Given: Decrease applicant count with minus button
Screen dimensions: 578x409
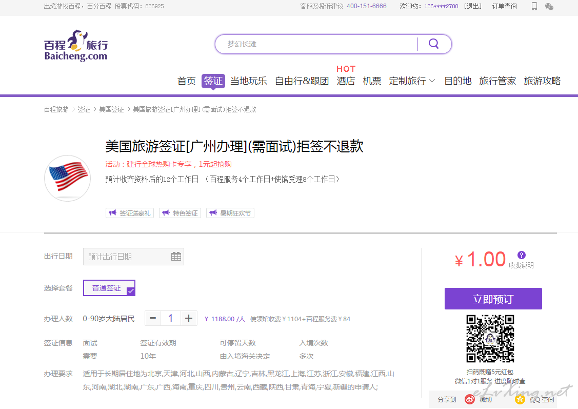Looking at the screenshot, I should [x=153, y=319].
